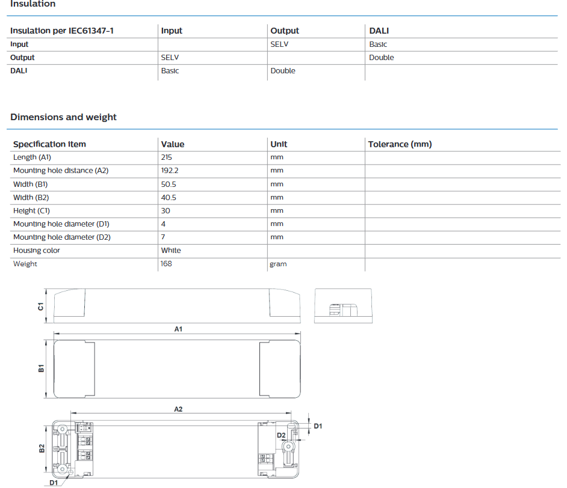Click the Tolerance (mm) column header
This screenshot has height=488, width=567.
pyautogui.click(x=400, y=144)
